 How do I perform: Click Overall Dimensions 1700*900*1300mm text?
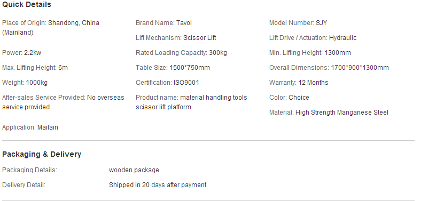(x=329, y=68)
